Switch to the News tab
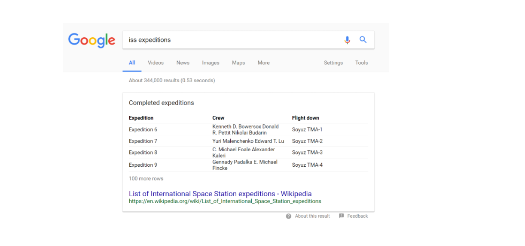Screen dimensions: 525x246 tap(183, 63)
